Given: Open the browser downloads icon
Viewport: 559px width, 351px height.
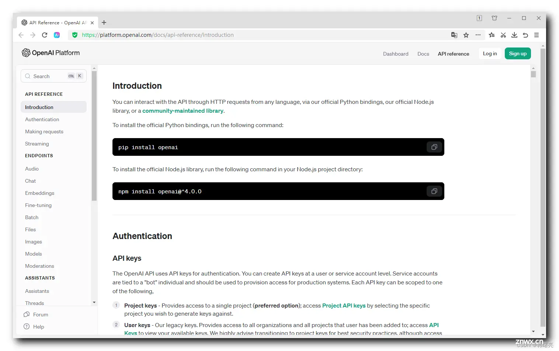Looking at the screenshot, I should pyautogui.click(x=514, y=35).
